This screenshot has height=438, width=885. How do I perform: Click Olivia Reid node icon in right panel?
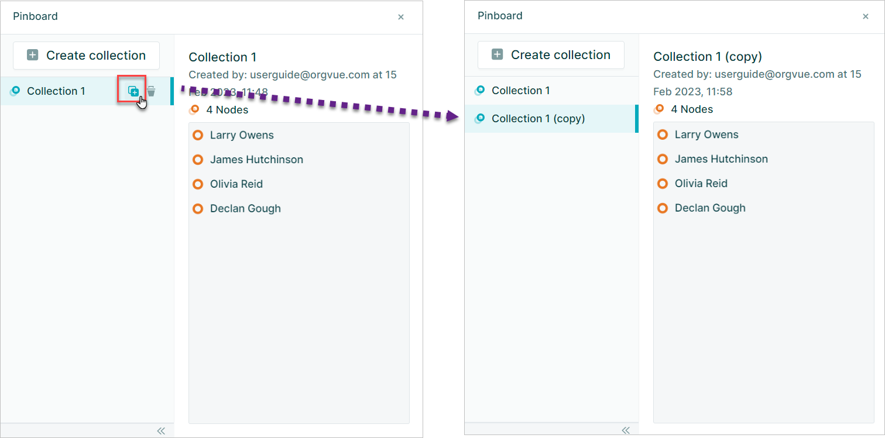(663, 184)
